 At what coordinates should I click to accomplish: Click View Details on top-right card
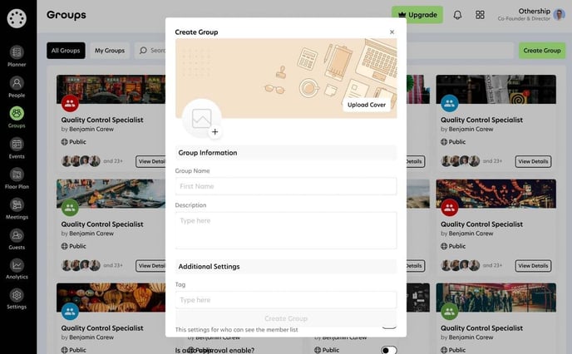point(533,161)
